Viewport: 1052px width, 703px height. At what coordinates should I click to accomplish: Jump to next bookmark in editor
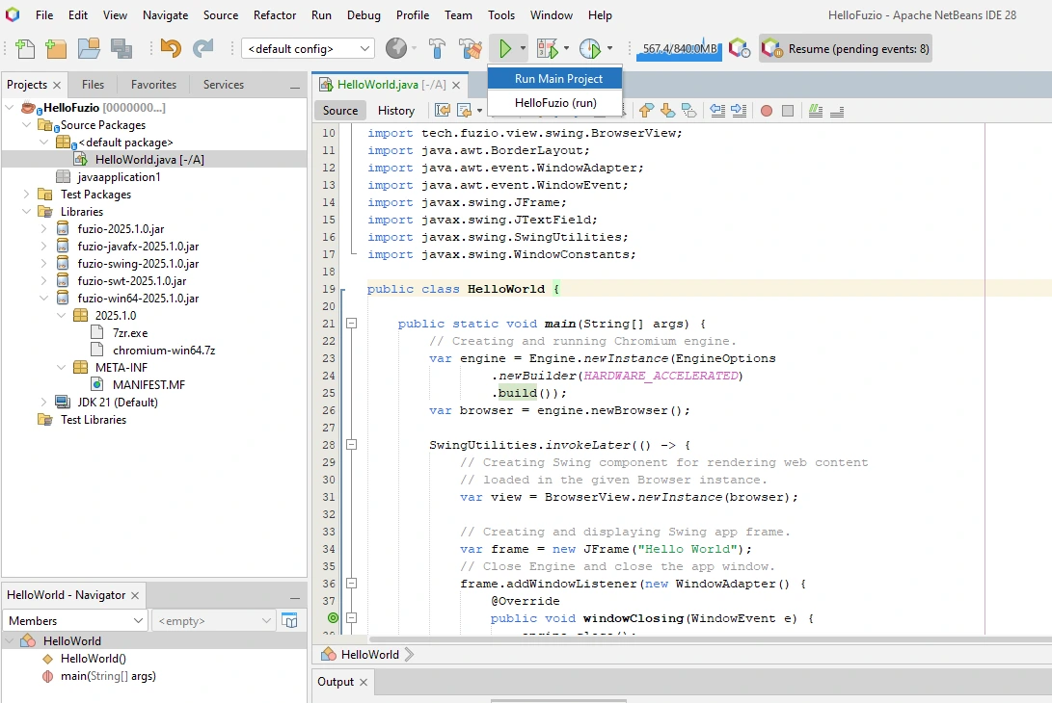[667, 111]
